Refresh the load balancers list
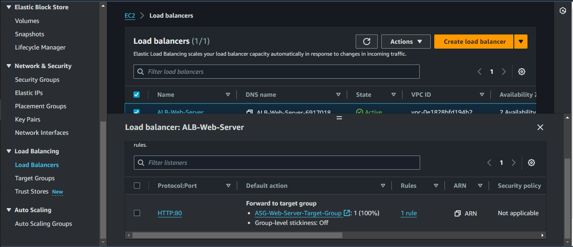 click(367, 42)
